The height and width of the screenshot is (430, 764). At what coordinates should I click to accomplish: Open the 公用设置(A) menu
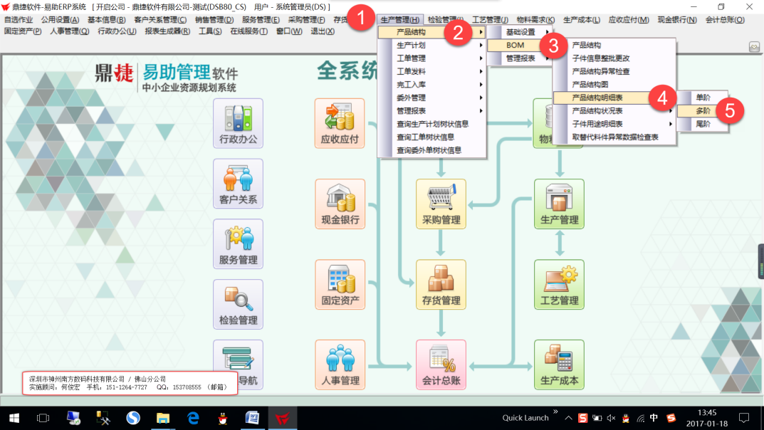(60, 20)
